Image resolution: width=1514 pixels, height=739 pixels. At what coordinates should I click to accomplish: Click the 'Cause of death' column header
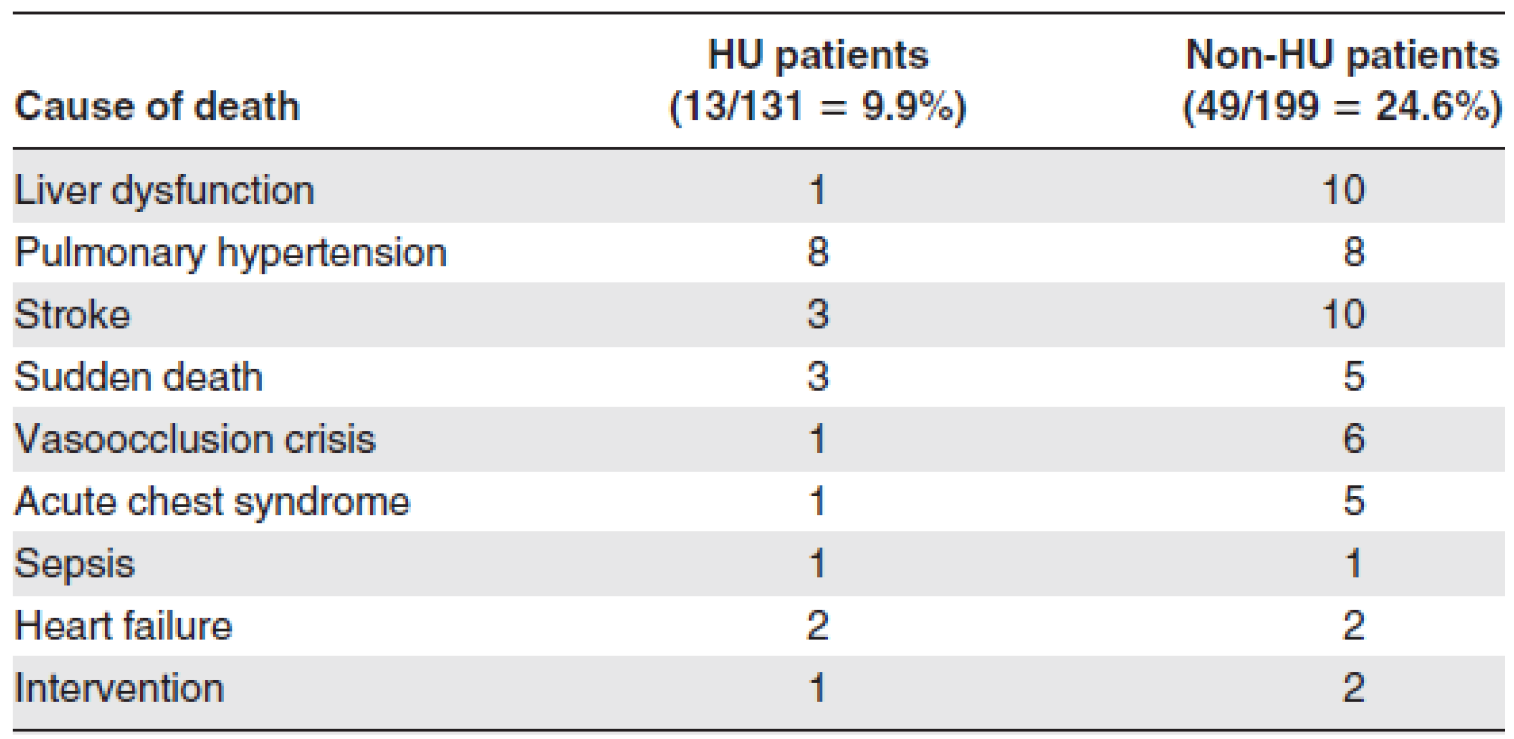coord(157,107)
